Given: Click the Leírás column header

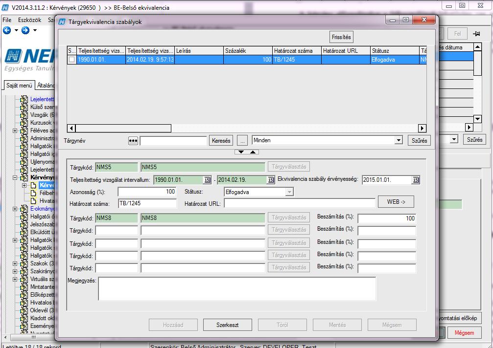Looking at the screenshot, I should pos(199,50).
